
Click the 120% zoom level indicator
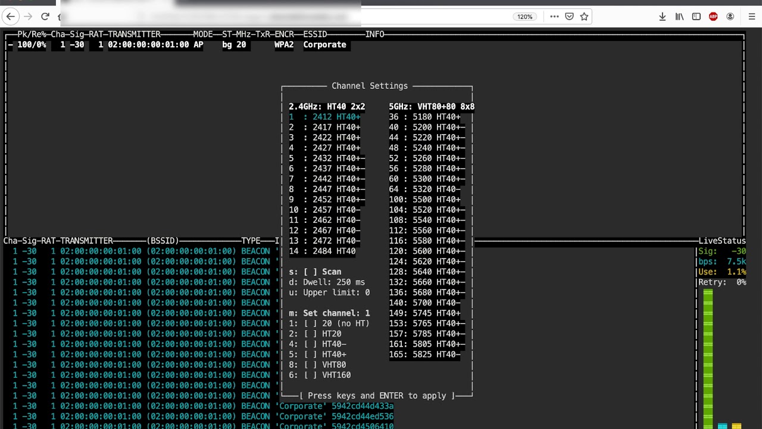(524, 17)
